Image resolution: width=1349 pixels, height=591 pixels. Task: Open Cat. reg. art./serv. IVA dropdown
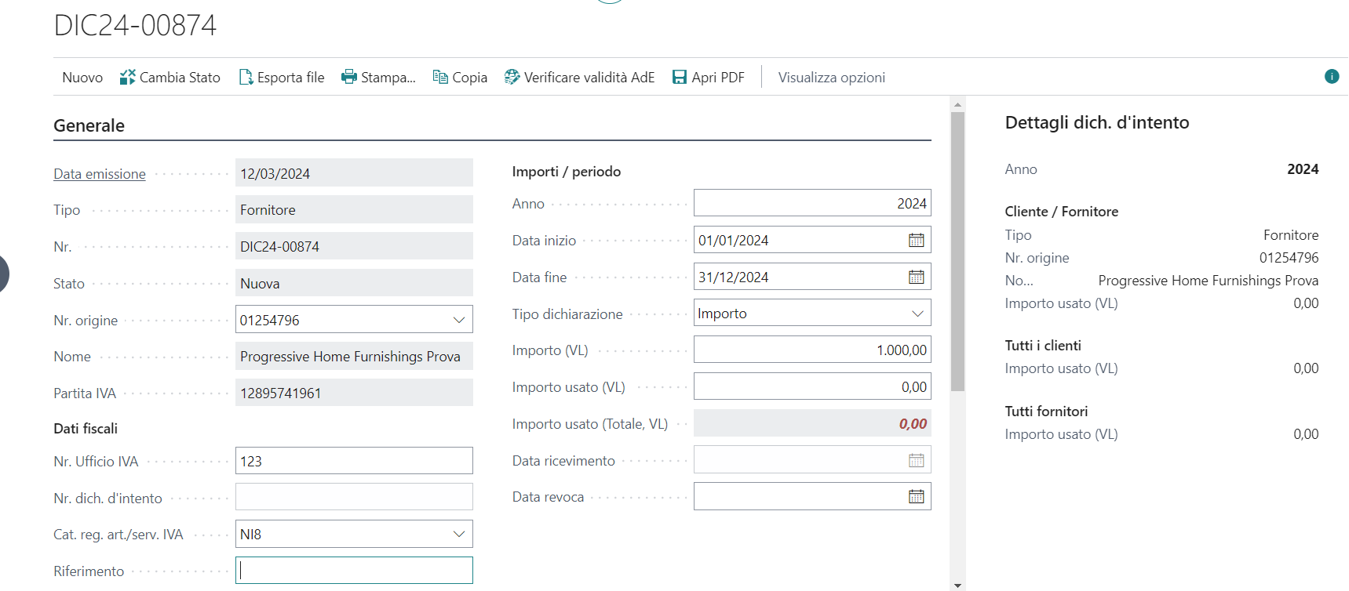point(459,535)
